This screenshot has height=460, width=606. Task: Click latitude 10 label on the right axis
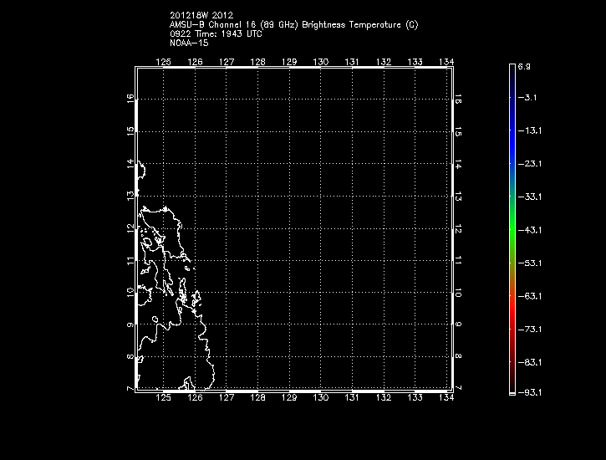click(x=459, y=293)
